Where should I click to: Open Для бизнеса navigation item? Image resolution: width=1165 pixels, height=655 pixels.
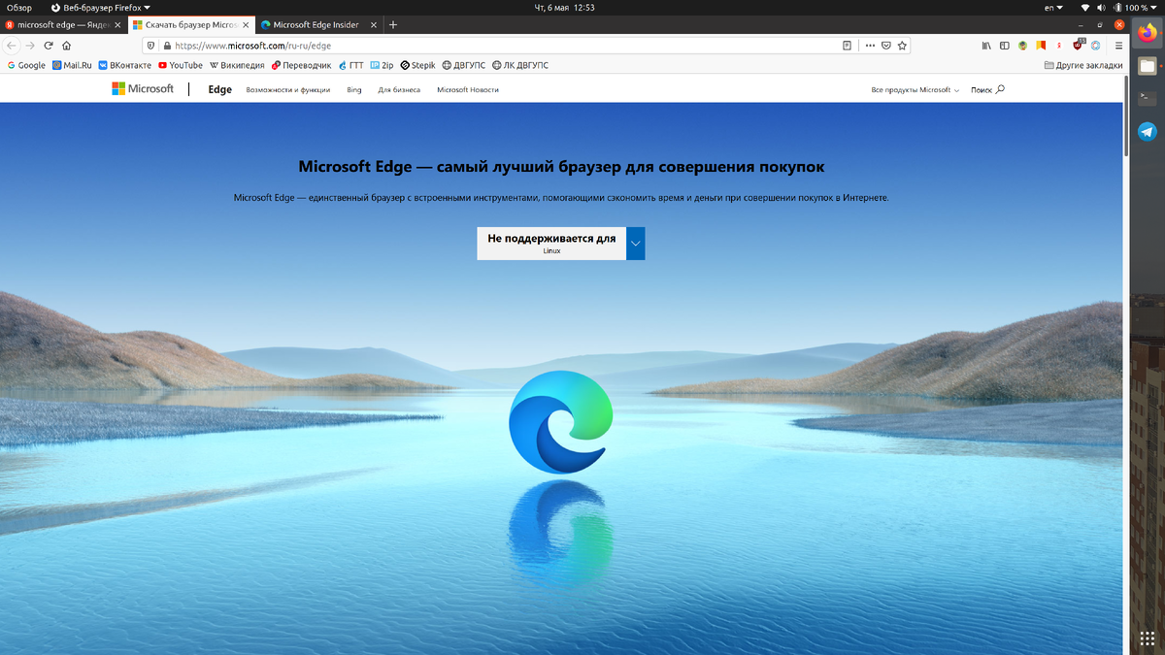tap(399, 89)
